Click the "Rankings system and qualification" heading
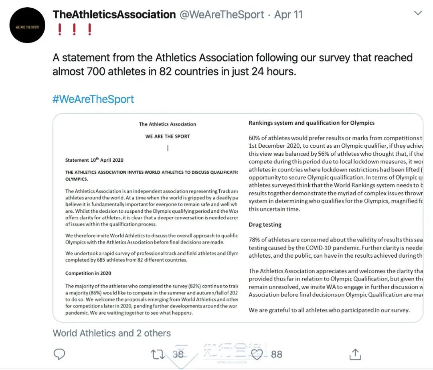433x370 pixels. tap(312, 123)
